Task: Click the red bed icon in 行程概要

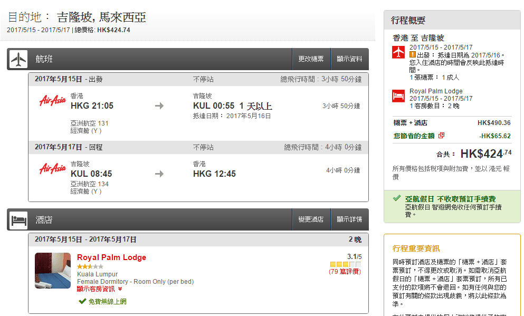Action: 398,95
